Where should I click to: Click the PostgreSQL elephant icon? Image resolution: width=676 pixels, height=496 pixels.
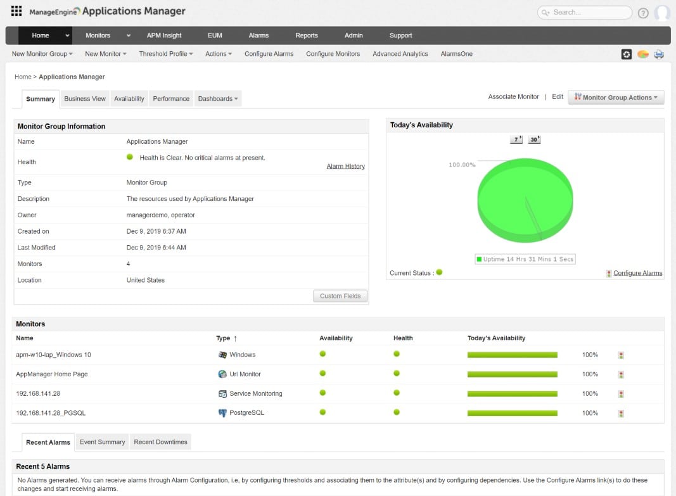[x=222, y=413]
